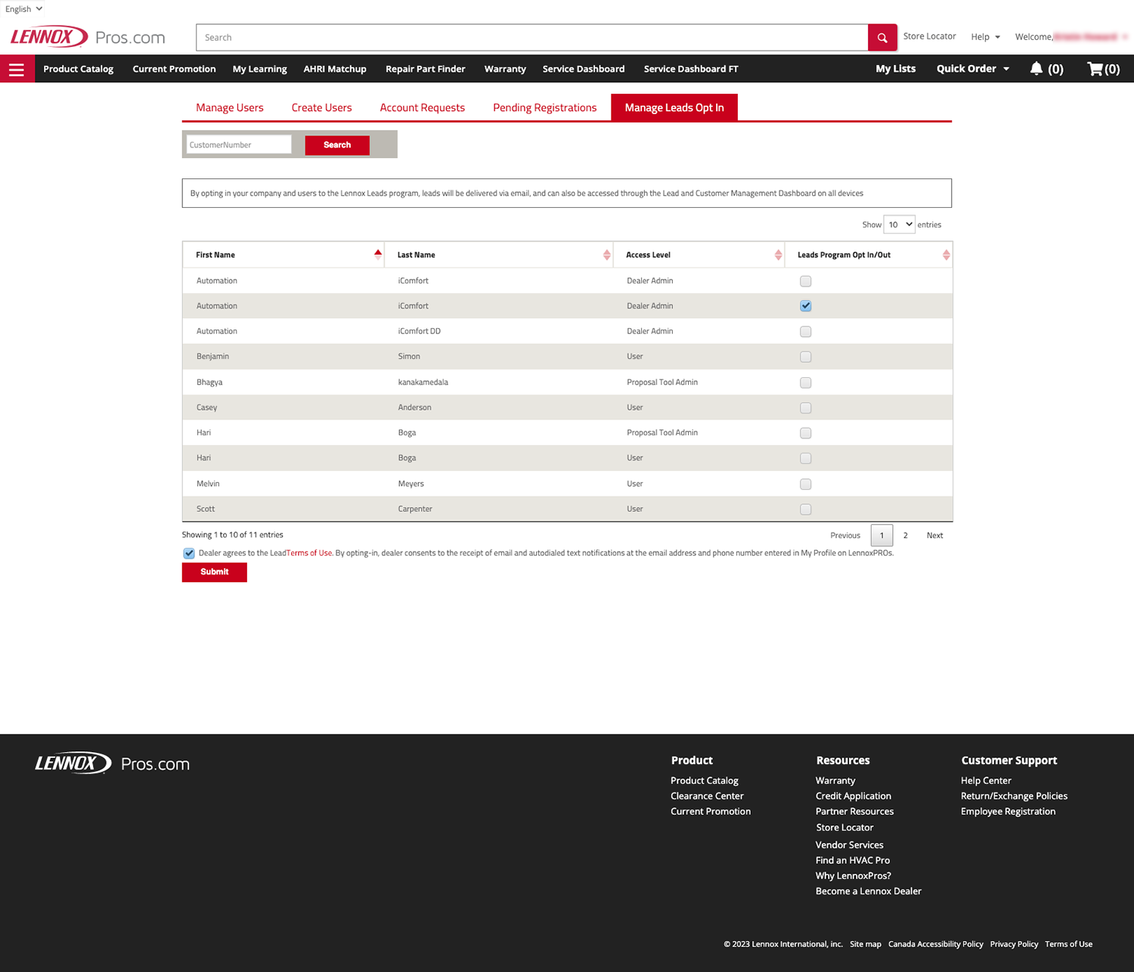Check opt-in box for iComfort DD row

click(806, 332)
